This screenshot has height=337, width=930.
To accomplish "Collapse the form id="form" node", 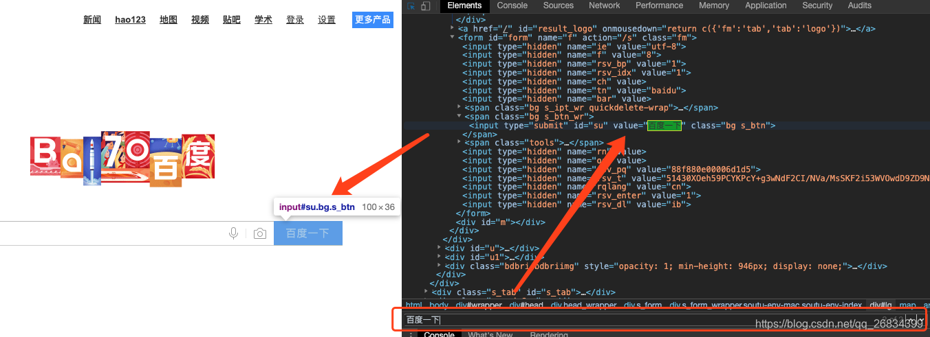I will point(453,38).
